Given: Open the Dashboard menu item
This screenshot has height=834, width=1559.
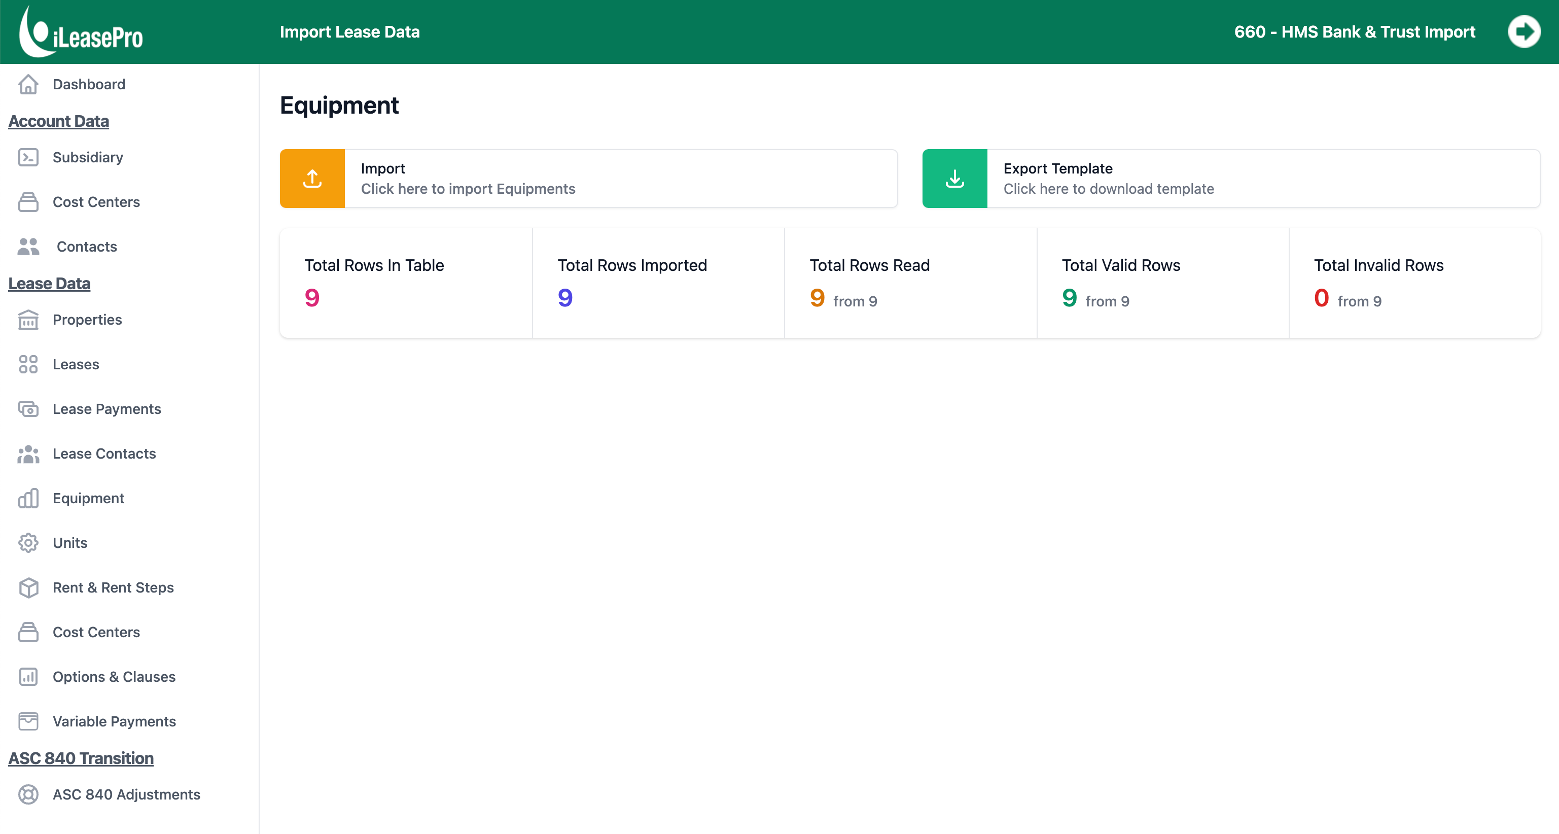Looking at the screenshot, I should [89, 84].
